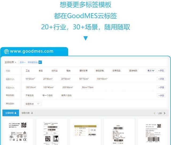The image size is (171, 145).
Task: Go back to 全部结果 breadcrumb
Action: tap(9, 62)
